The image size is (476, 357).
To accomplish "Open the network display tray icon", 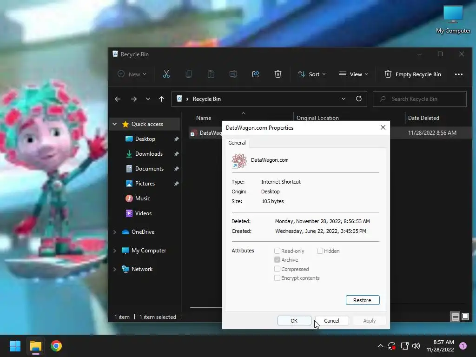I will 404,346.
